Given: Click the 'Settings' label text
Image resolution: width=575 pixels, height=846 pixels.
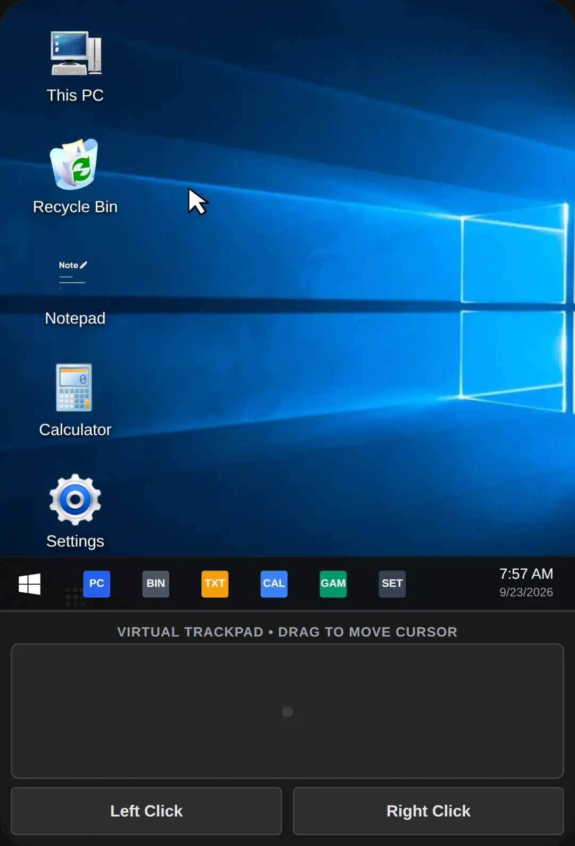Looking at the screenshot, I should [75, 541].
